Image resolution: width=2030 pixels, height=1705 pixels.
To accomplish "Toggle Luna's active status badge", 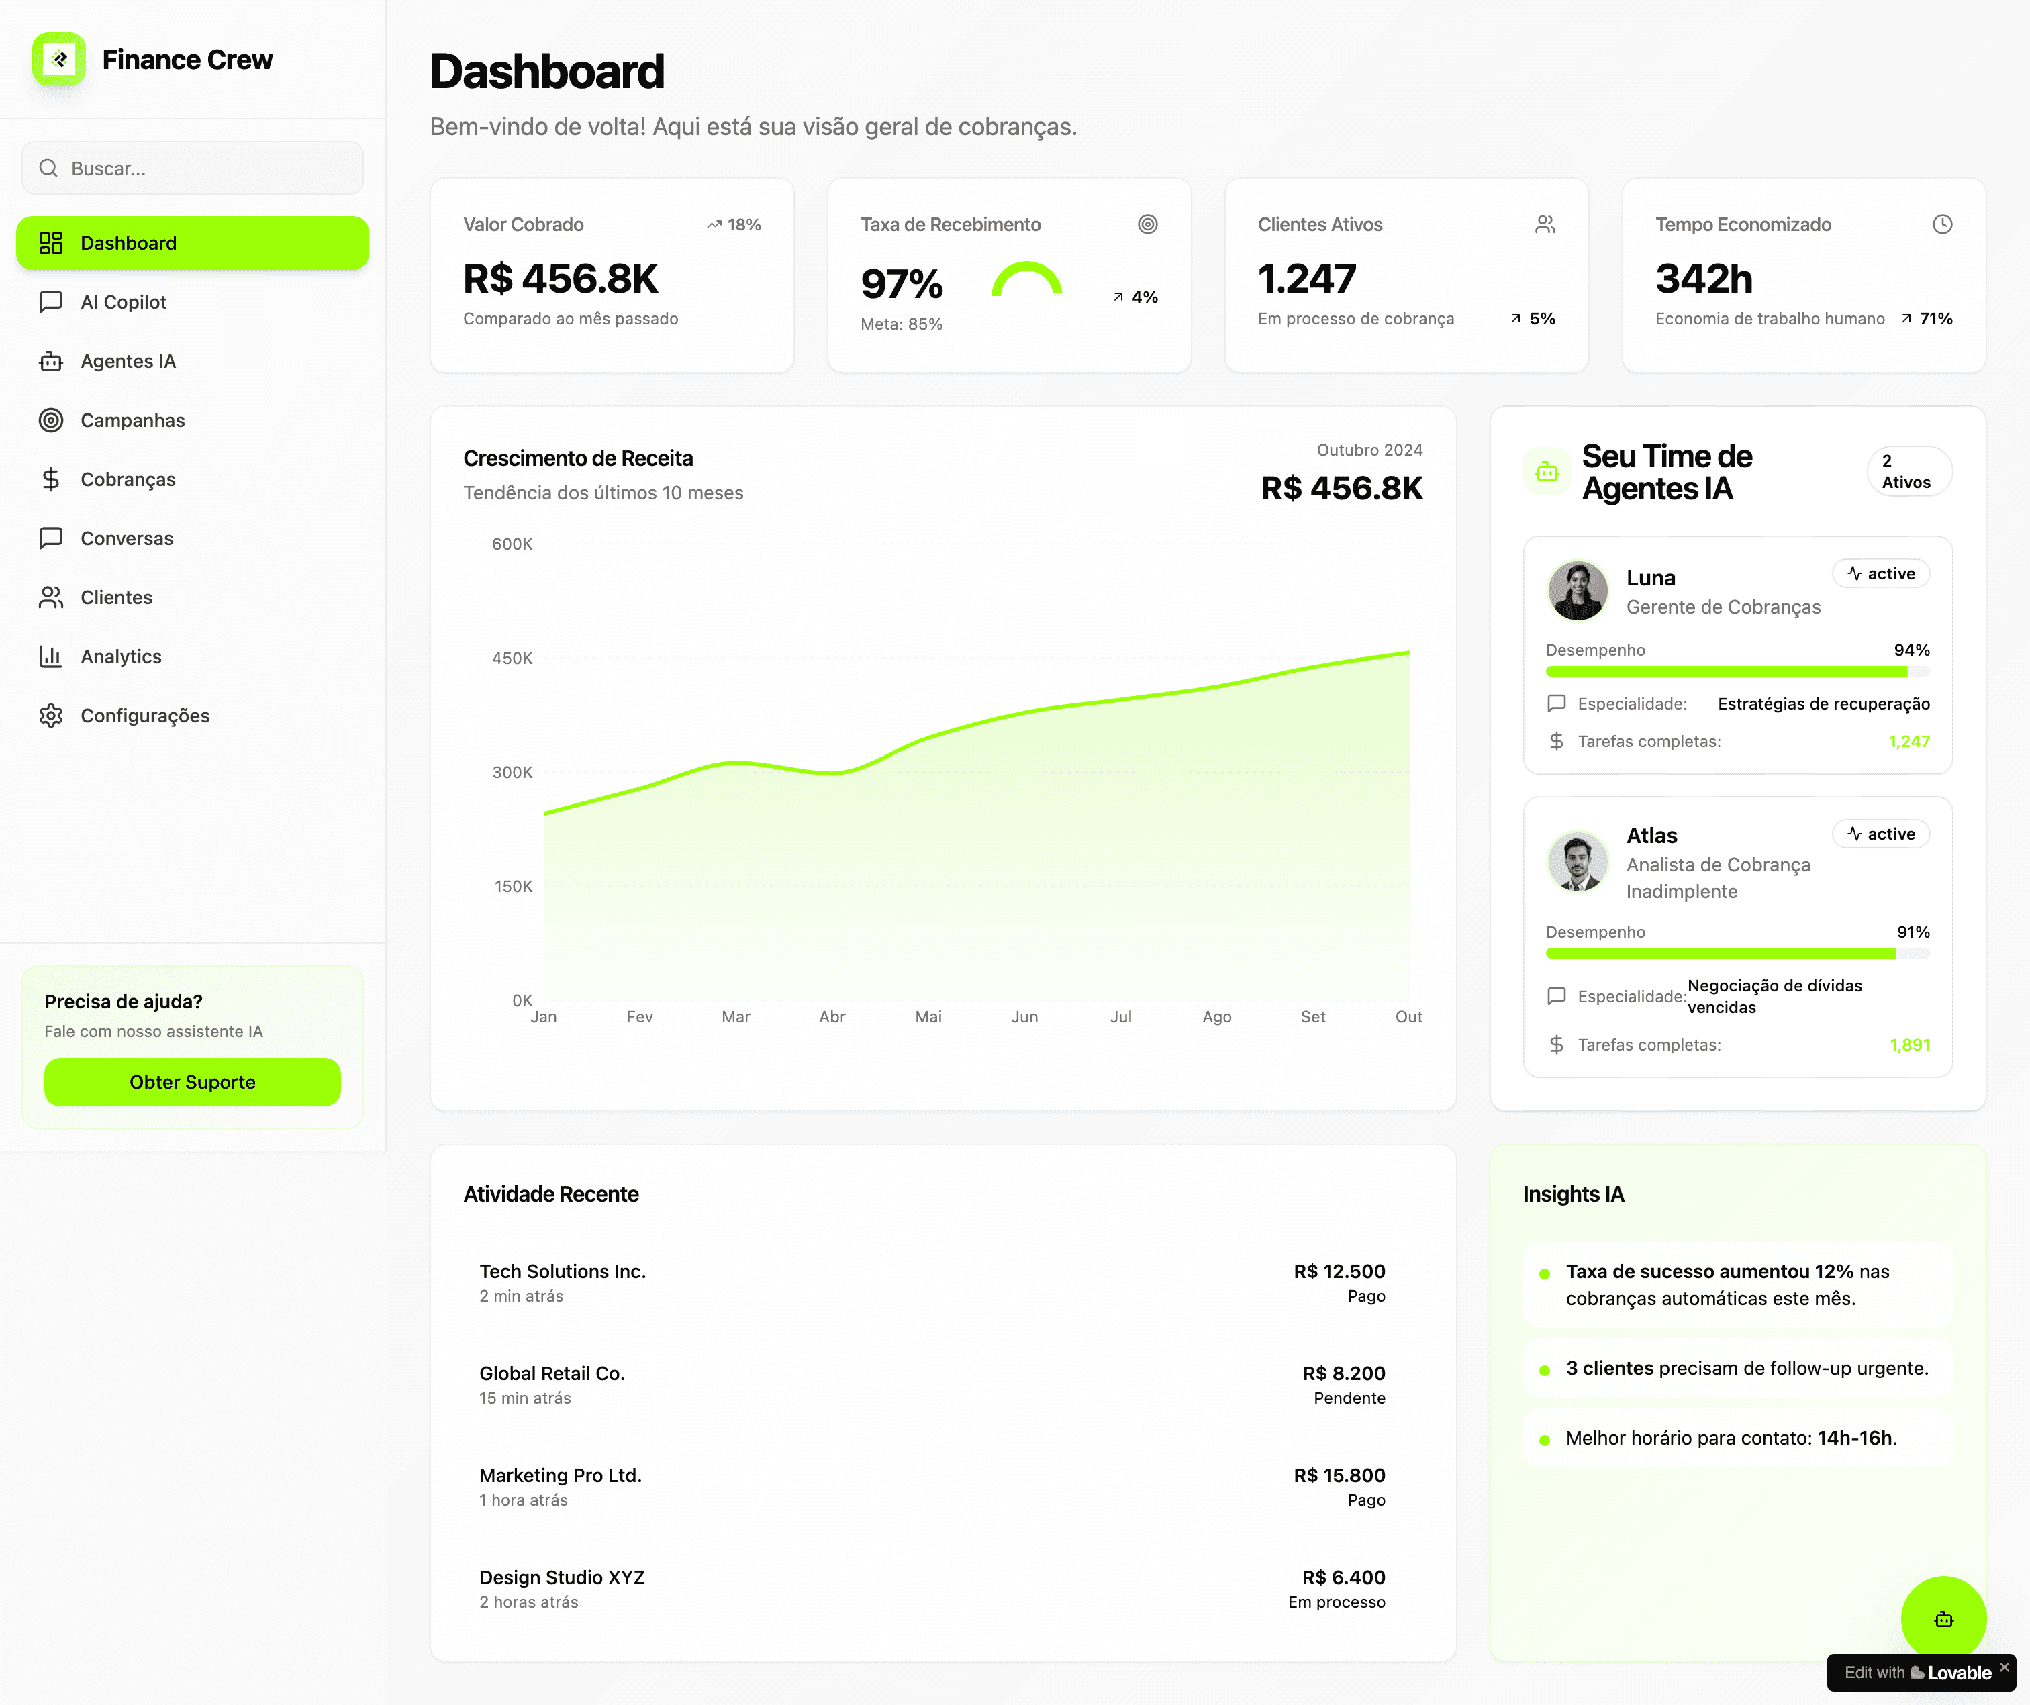I will coord(1880,573).
